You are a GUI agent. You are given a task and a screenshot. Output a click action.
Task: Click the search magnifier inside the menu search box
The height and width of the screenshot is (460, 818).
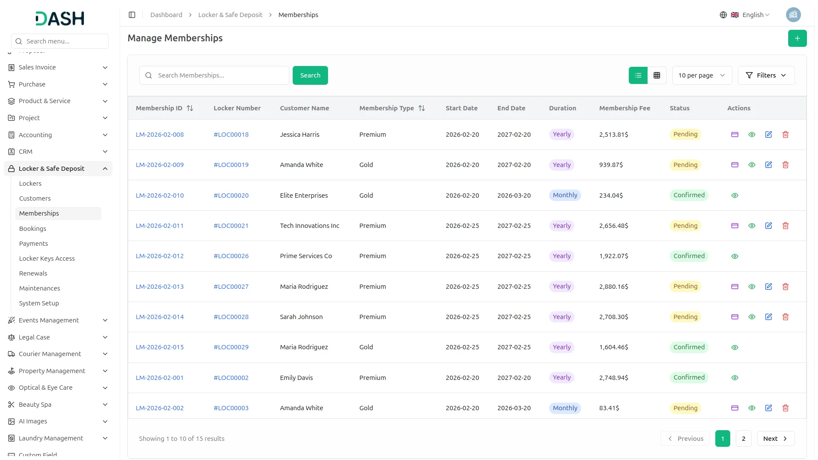pos(19,41)
